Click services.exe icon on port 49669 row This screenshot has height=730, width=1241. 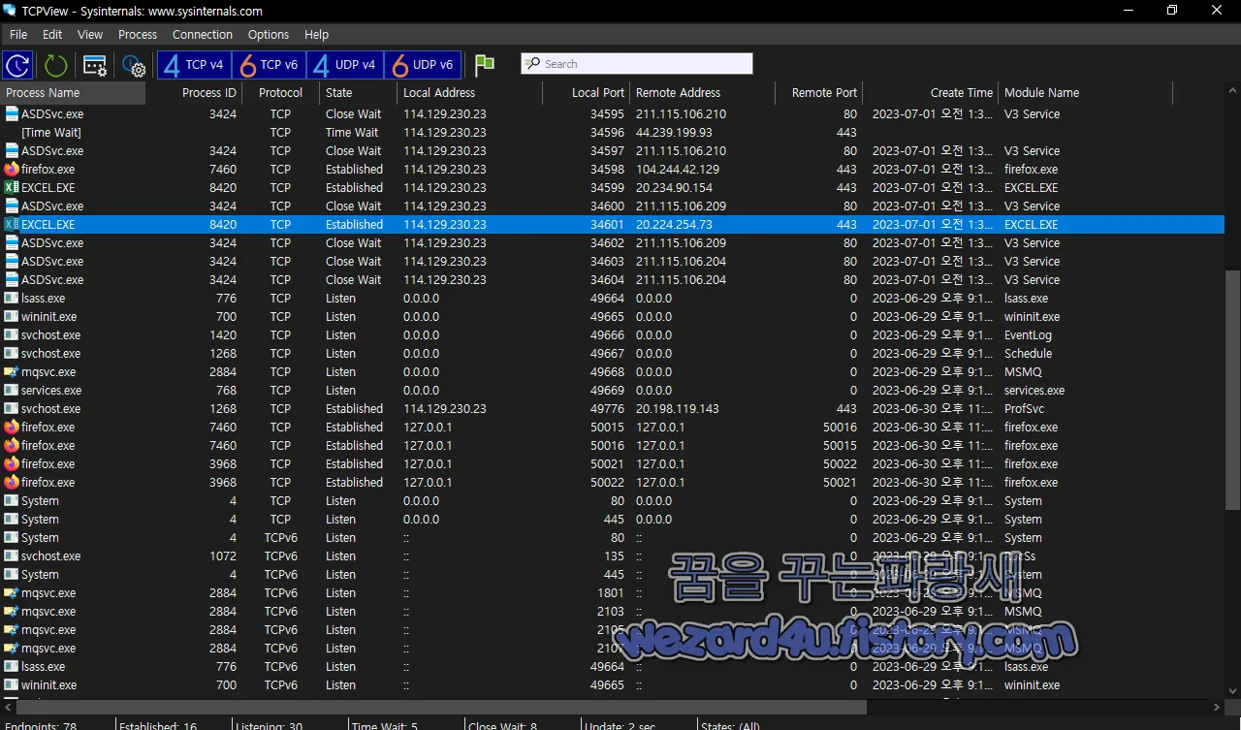(x=12, y=390)
